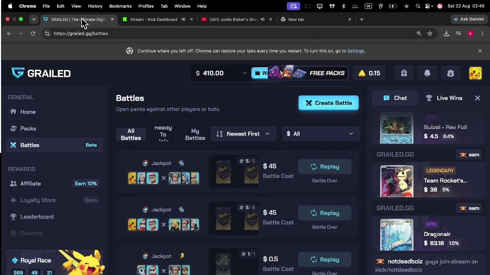490x275 pixels.
Task: Click the GRAILED logo in the site header
Action: point(41,73)
